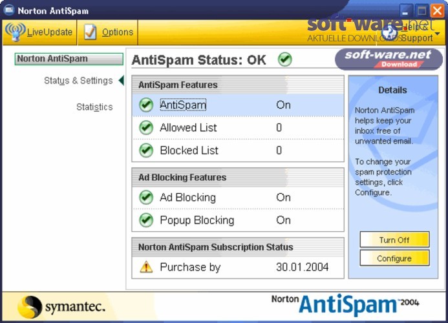Select the AntiSpam feature row
This screenshot has width=448, height=323.
238,105
